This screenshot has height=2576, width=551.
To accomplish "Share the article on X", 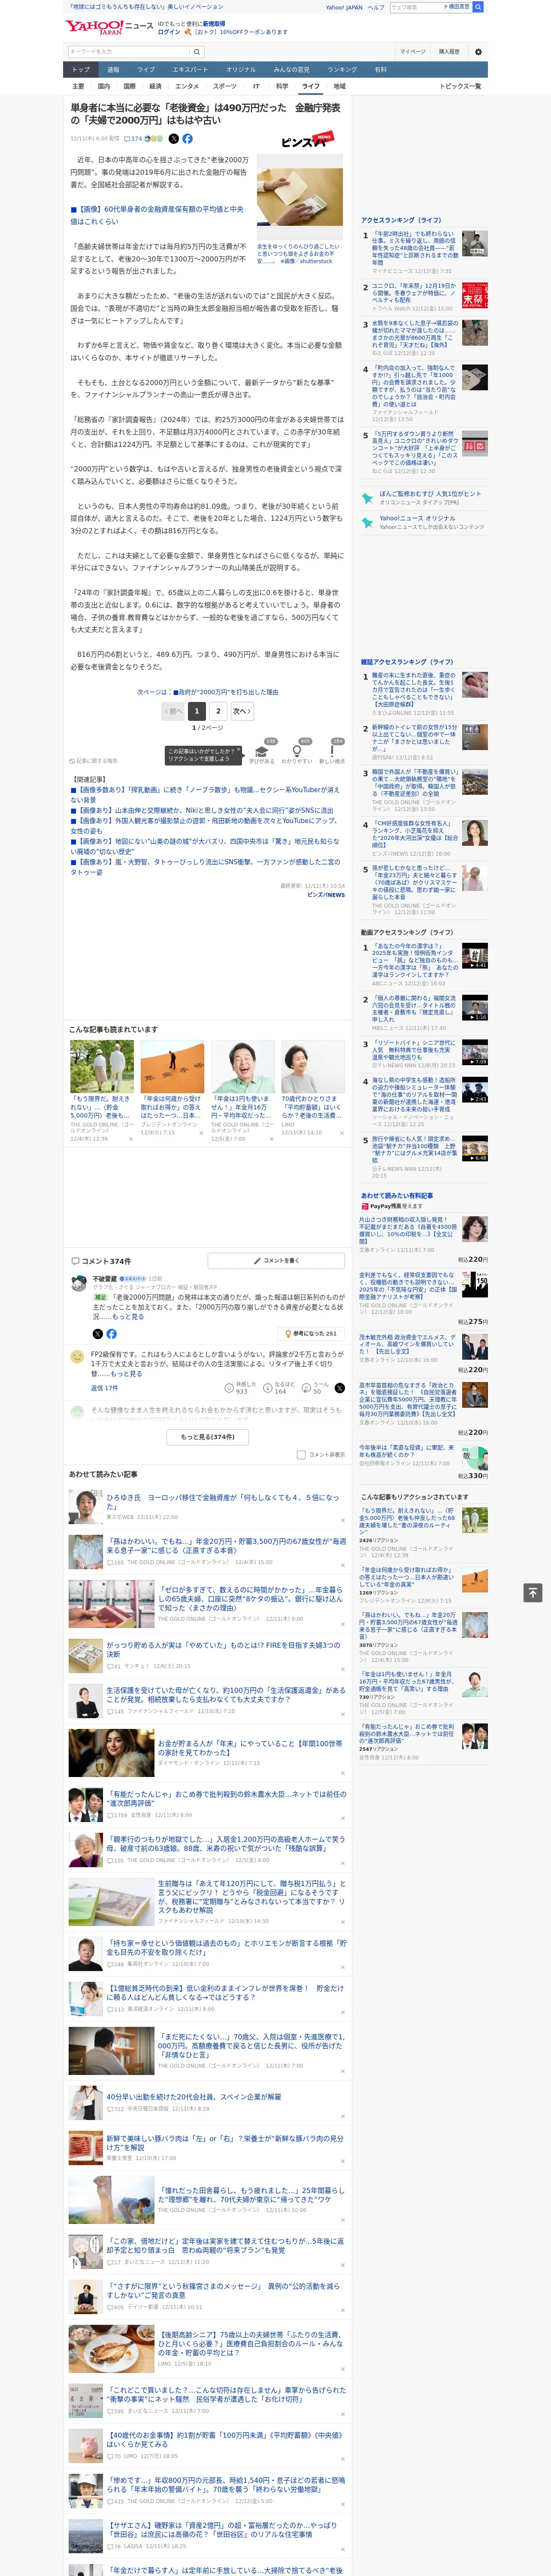I will coord(174,139).
